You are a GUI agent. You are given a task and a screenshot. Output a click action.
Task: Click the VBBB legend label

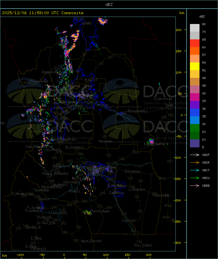point(206,186)
